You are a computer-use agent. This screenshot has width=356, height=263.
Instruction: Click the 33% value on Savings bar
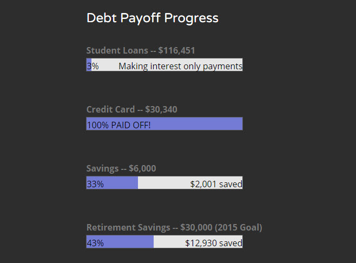point(95,185)
